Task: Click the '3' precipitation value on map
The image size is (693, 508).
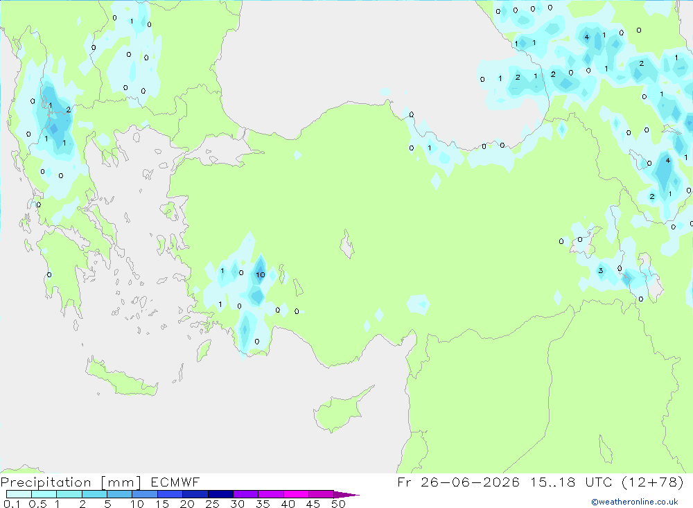Action: [x=601, y=270]
